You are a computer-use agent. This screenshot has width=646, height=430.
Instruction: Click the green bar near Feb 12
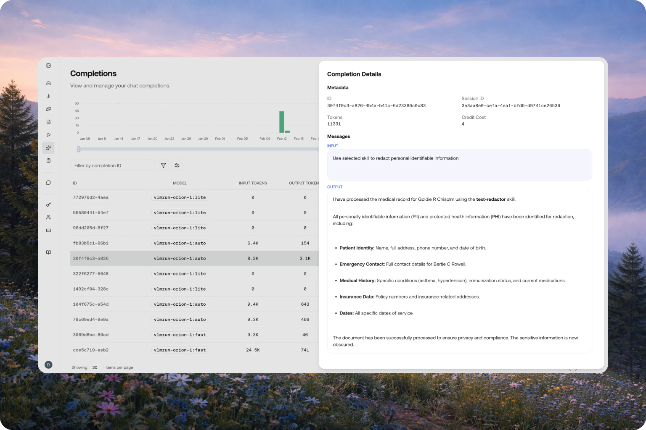tap(282, 122)
